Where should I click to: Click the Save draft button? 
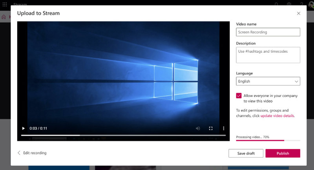point(246,154)
